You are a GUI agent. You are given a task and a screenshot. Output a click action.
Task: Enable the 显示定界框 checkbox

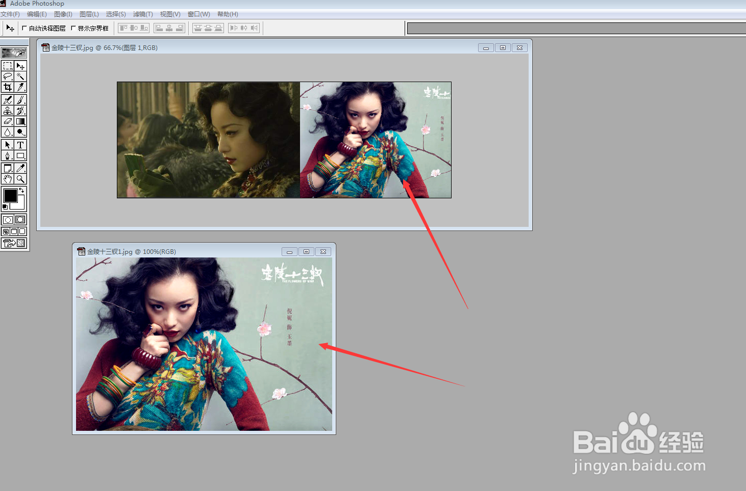tap(73, 28)
